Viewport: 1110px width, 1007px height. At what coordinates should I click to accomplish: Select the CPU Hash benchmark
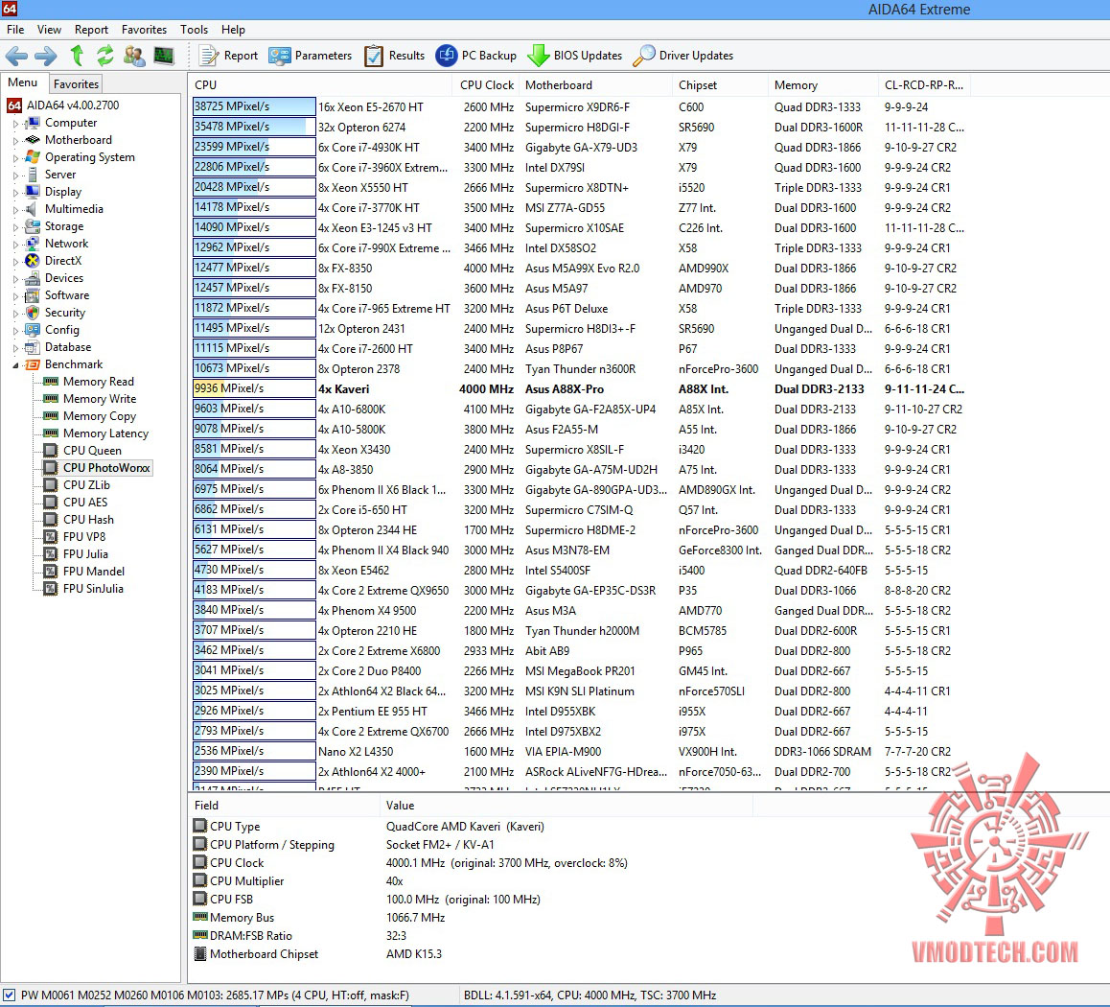pyautogui.click(x=88, y=520)
